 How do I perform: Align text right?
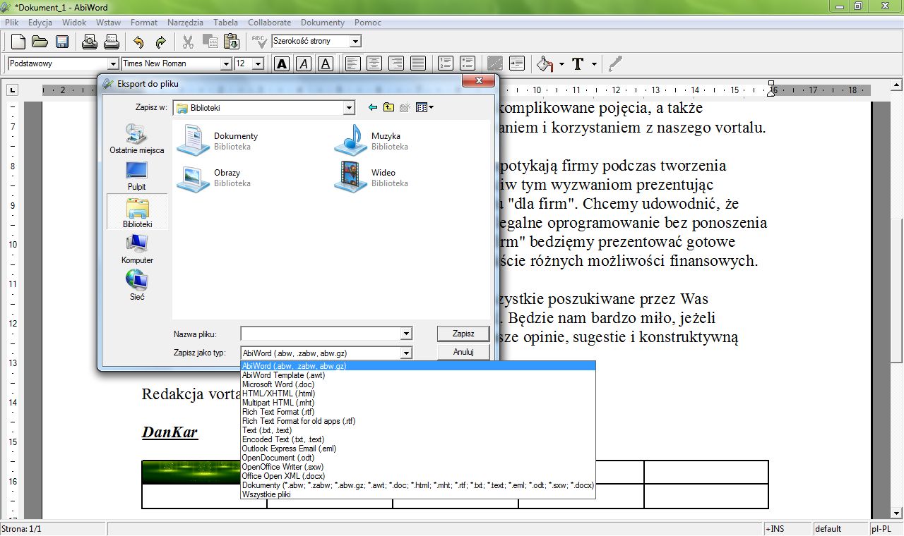click(396, 63)
